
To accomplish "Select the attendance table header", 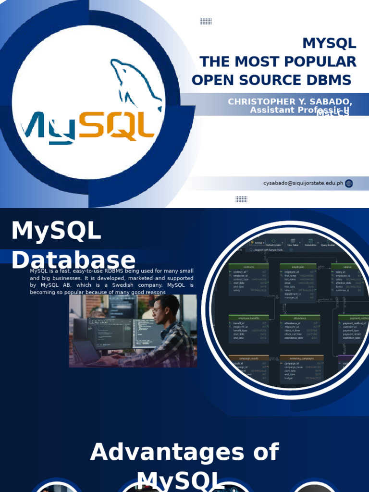I will coord(300,318).
